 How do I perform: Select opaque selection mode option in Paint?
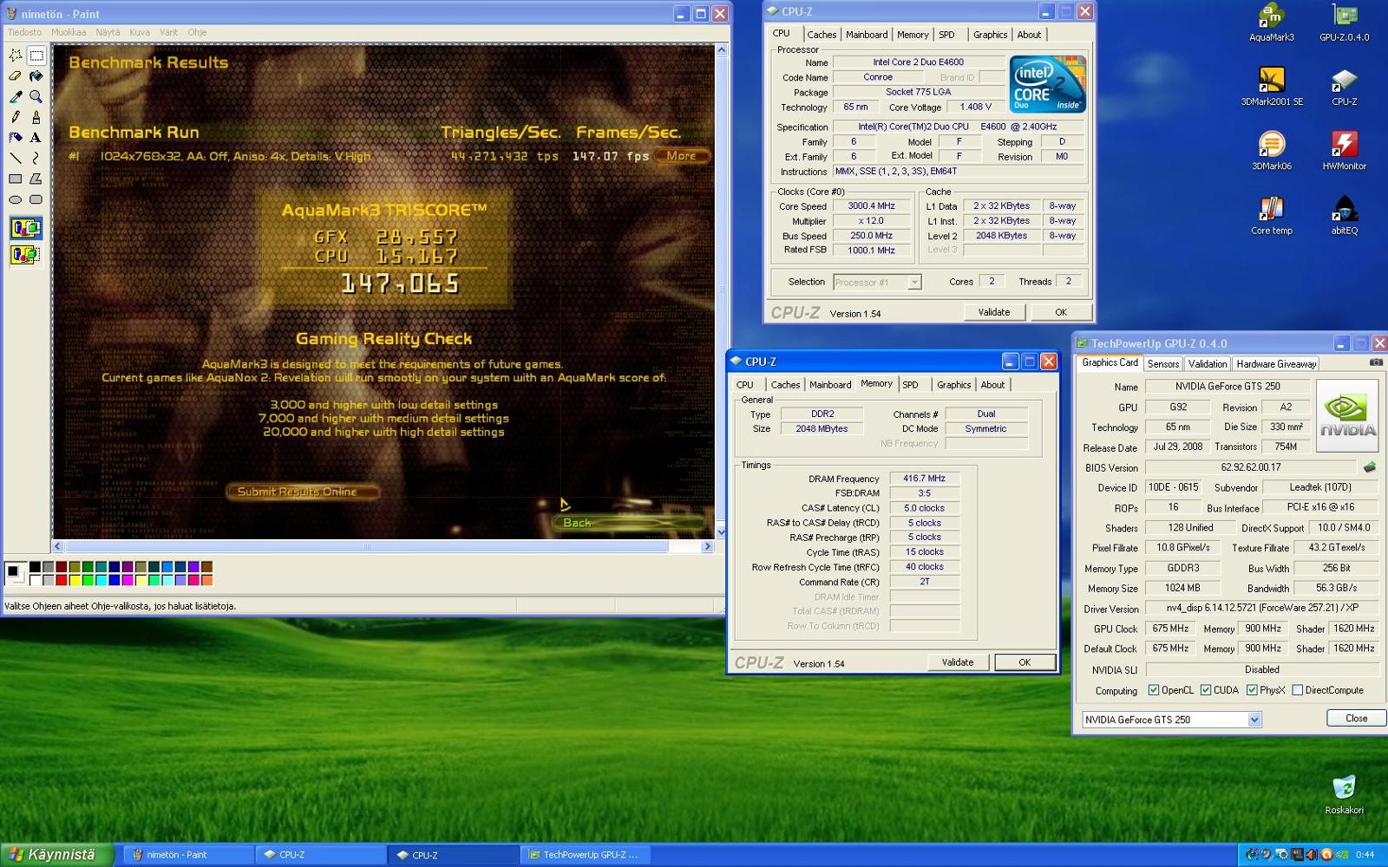[x=26, y=228]
